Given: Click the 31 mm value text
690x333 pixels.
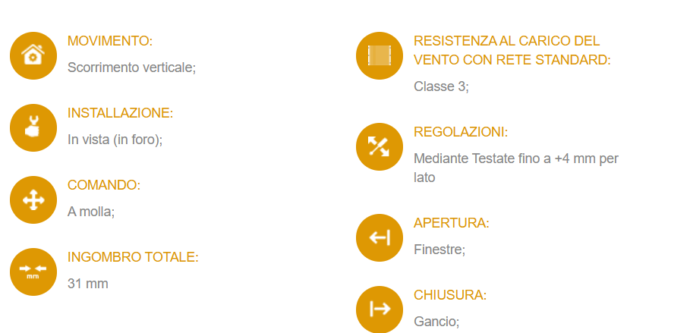Looking at the screenshot, I should pos(87,284).
